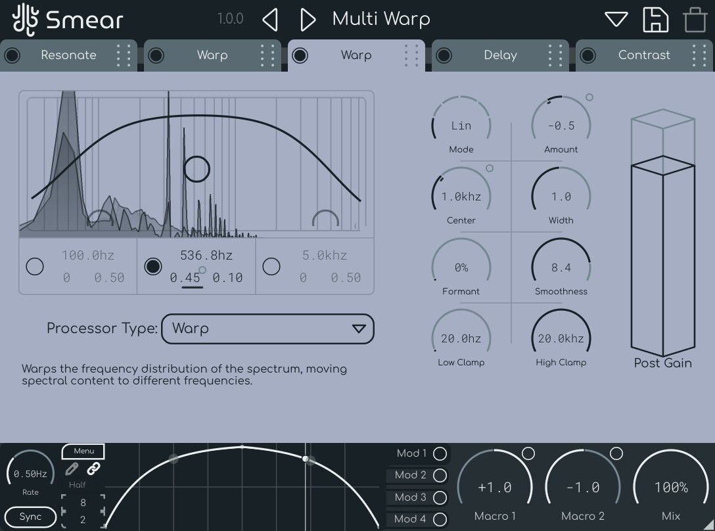Viewport: 715px width, 531px height.
Task: Go to next preset with right arrow
Action: [307, 20]
